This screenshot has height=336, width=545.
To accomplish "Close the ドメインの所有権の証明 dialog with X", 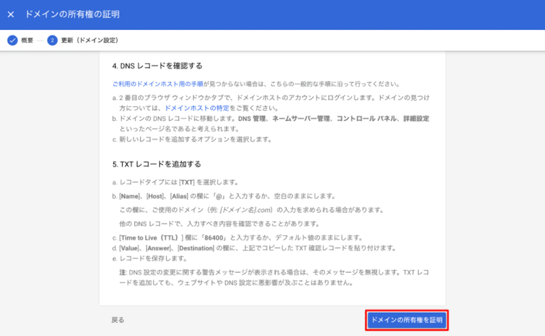I will pos(11,14).
